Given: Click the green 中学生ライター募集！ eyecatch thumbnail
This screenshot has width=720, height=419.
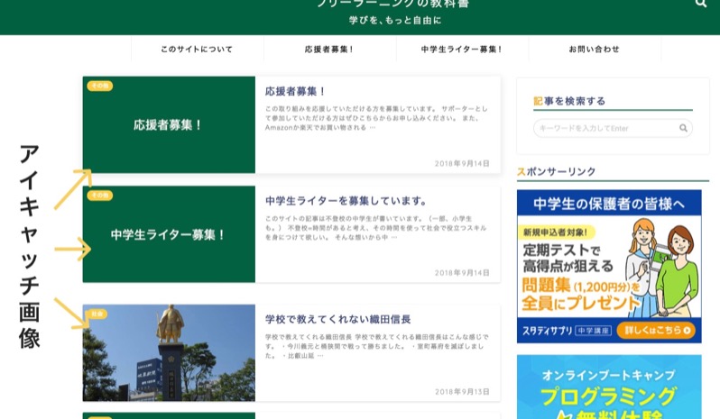Looking at the screenshot, I should (x=169, y=234).
